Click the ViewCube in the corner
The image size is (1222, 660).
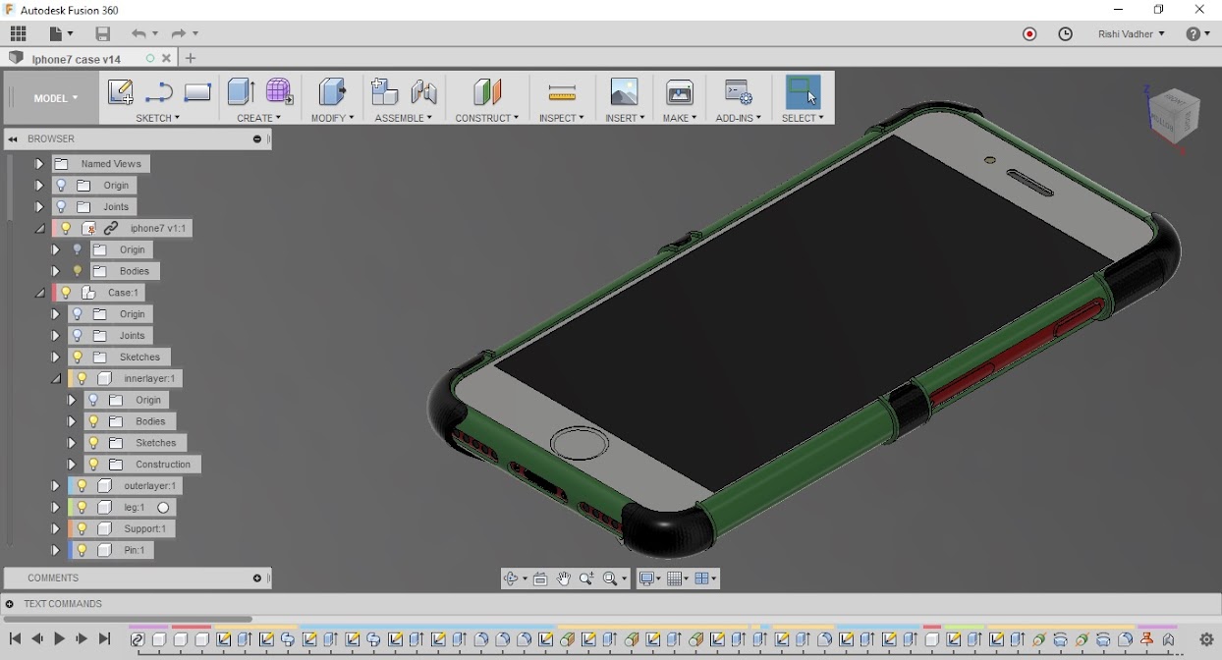click(1173, 114)
